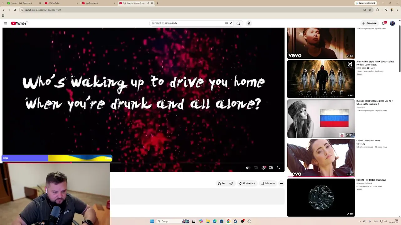This screenshot has width=401, height=225.
Task: Open the Chrome three-dot menu
Action: pyautogui.click(x=398, y=10)
